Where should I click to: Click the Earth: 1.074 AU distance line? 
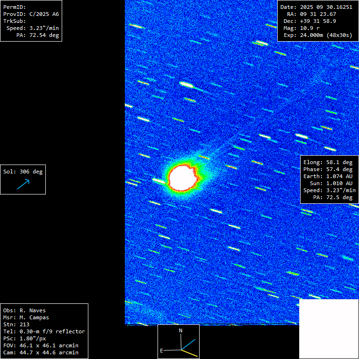tap(328, 176)
